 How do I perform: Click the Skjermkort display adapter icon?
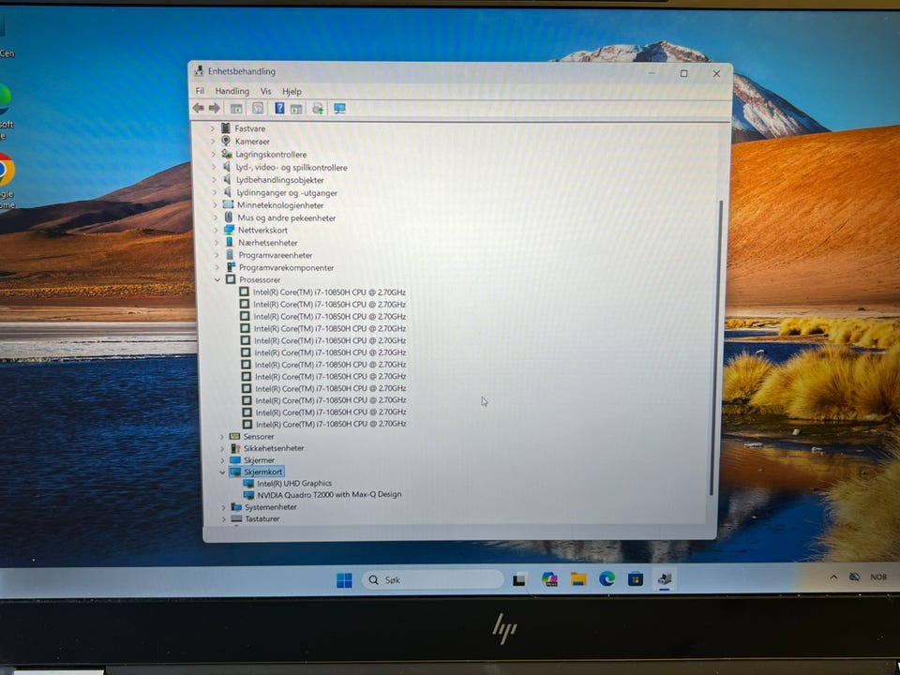(235, 472)
